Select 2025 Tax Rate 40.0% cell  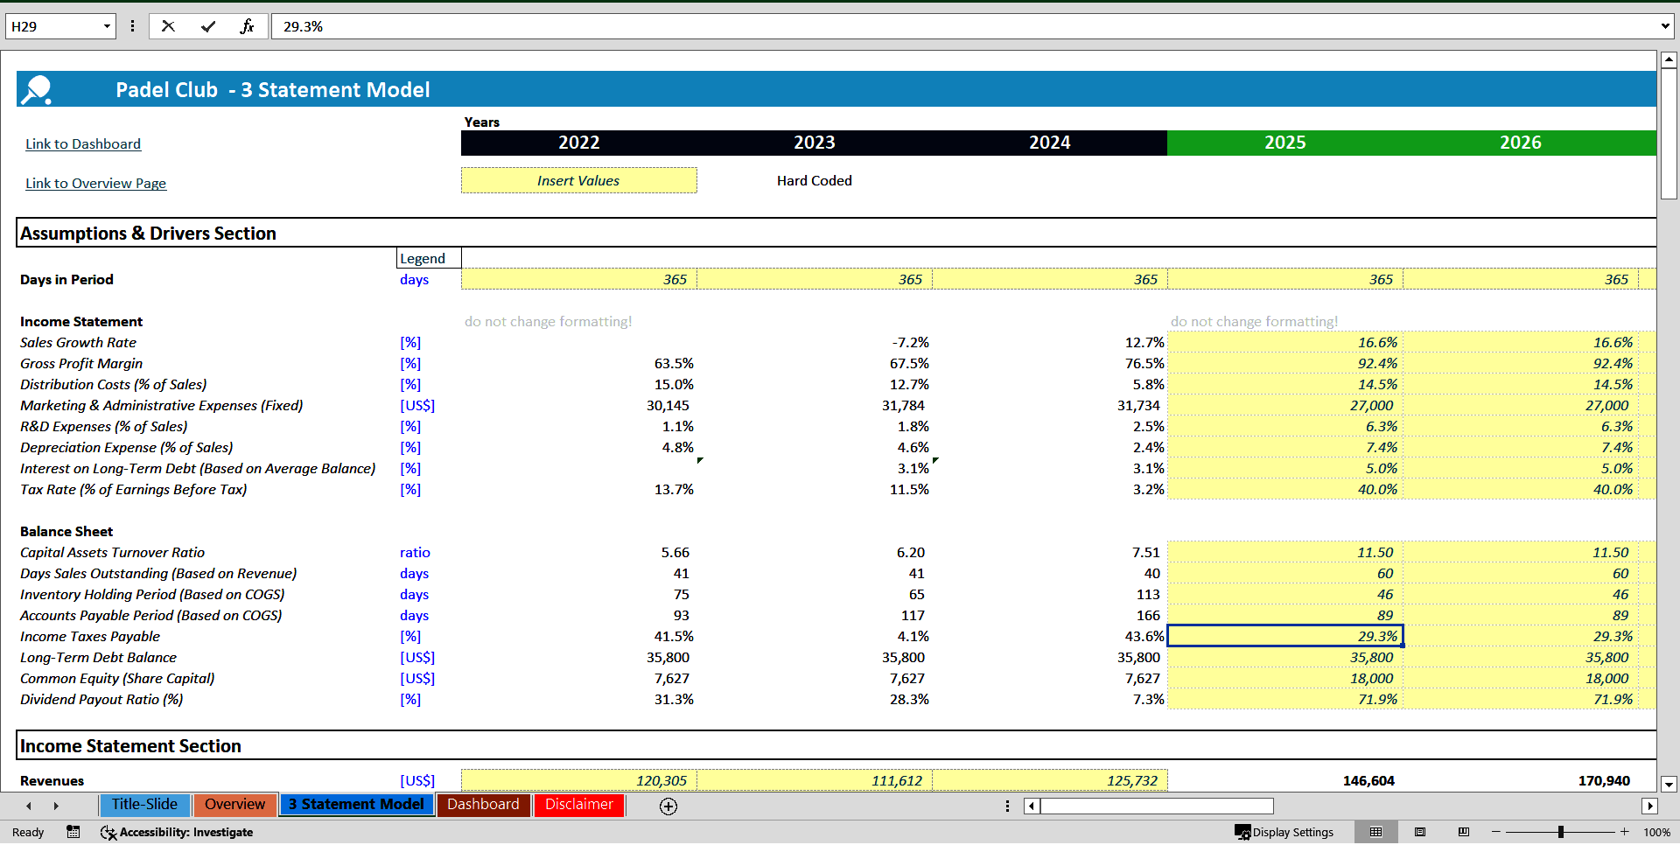tap(1284, 489)
